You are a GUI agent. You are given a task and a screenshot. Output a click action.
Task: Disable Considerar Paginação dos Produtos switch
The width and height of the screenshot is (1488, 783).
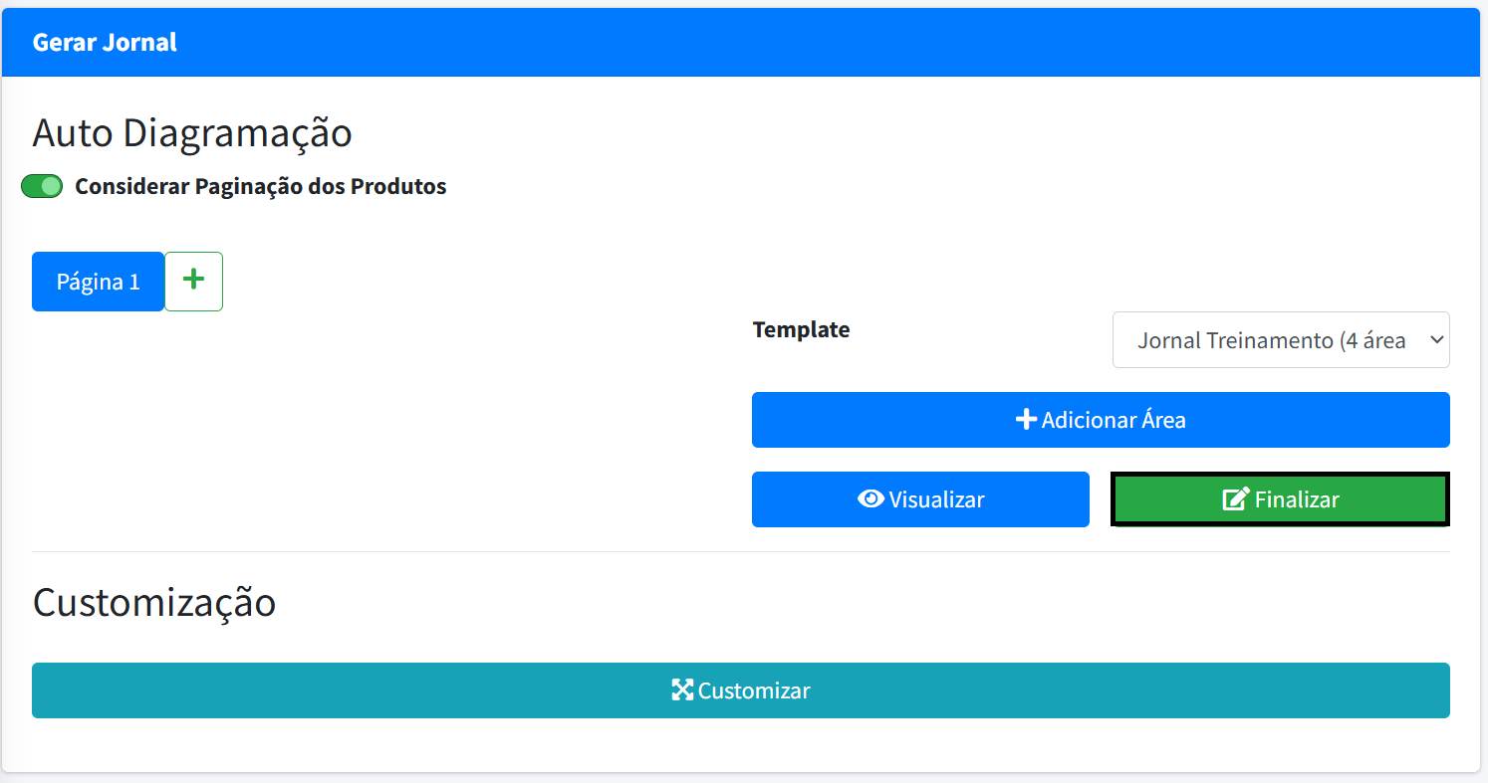(x=42, y=187)
